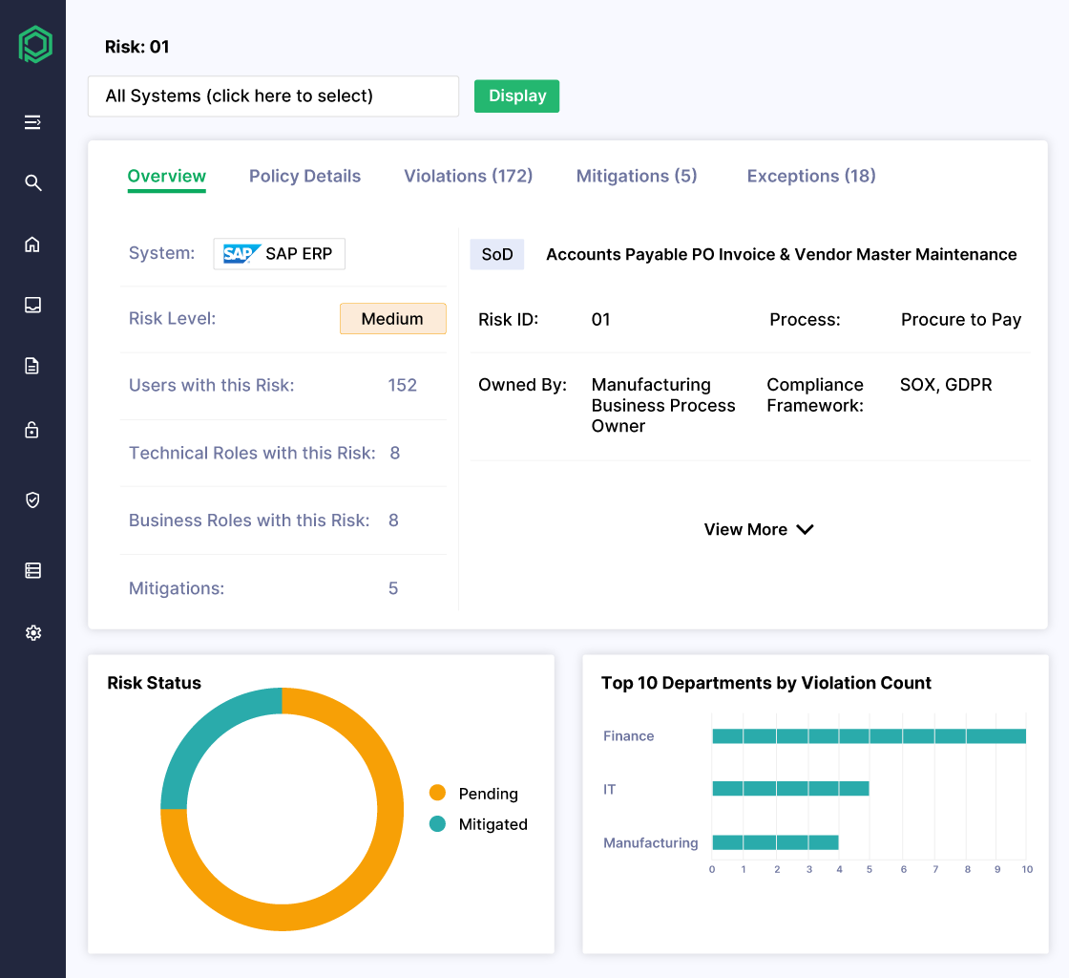The image size is (1069, 978).
Task: Open the SoD risk details chevron
Action: [805, 529]
